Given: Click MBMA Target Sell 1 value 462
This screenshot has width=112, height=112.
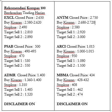Looking at the screenshot, I should tap(80, 89).
